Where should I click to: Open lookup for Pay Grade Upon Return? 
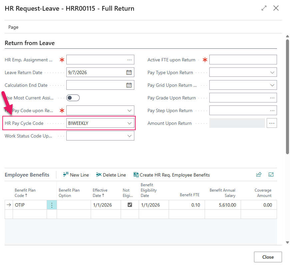[x=272, y=98]
